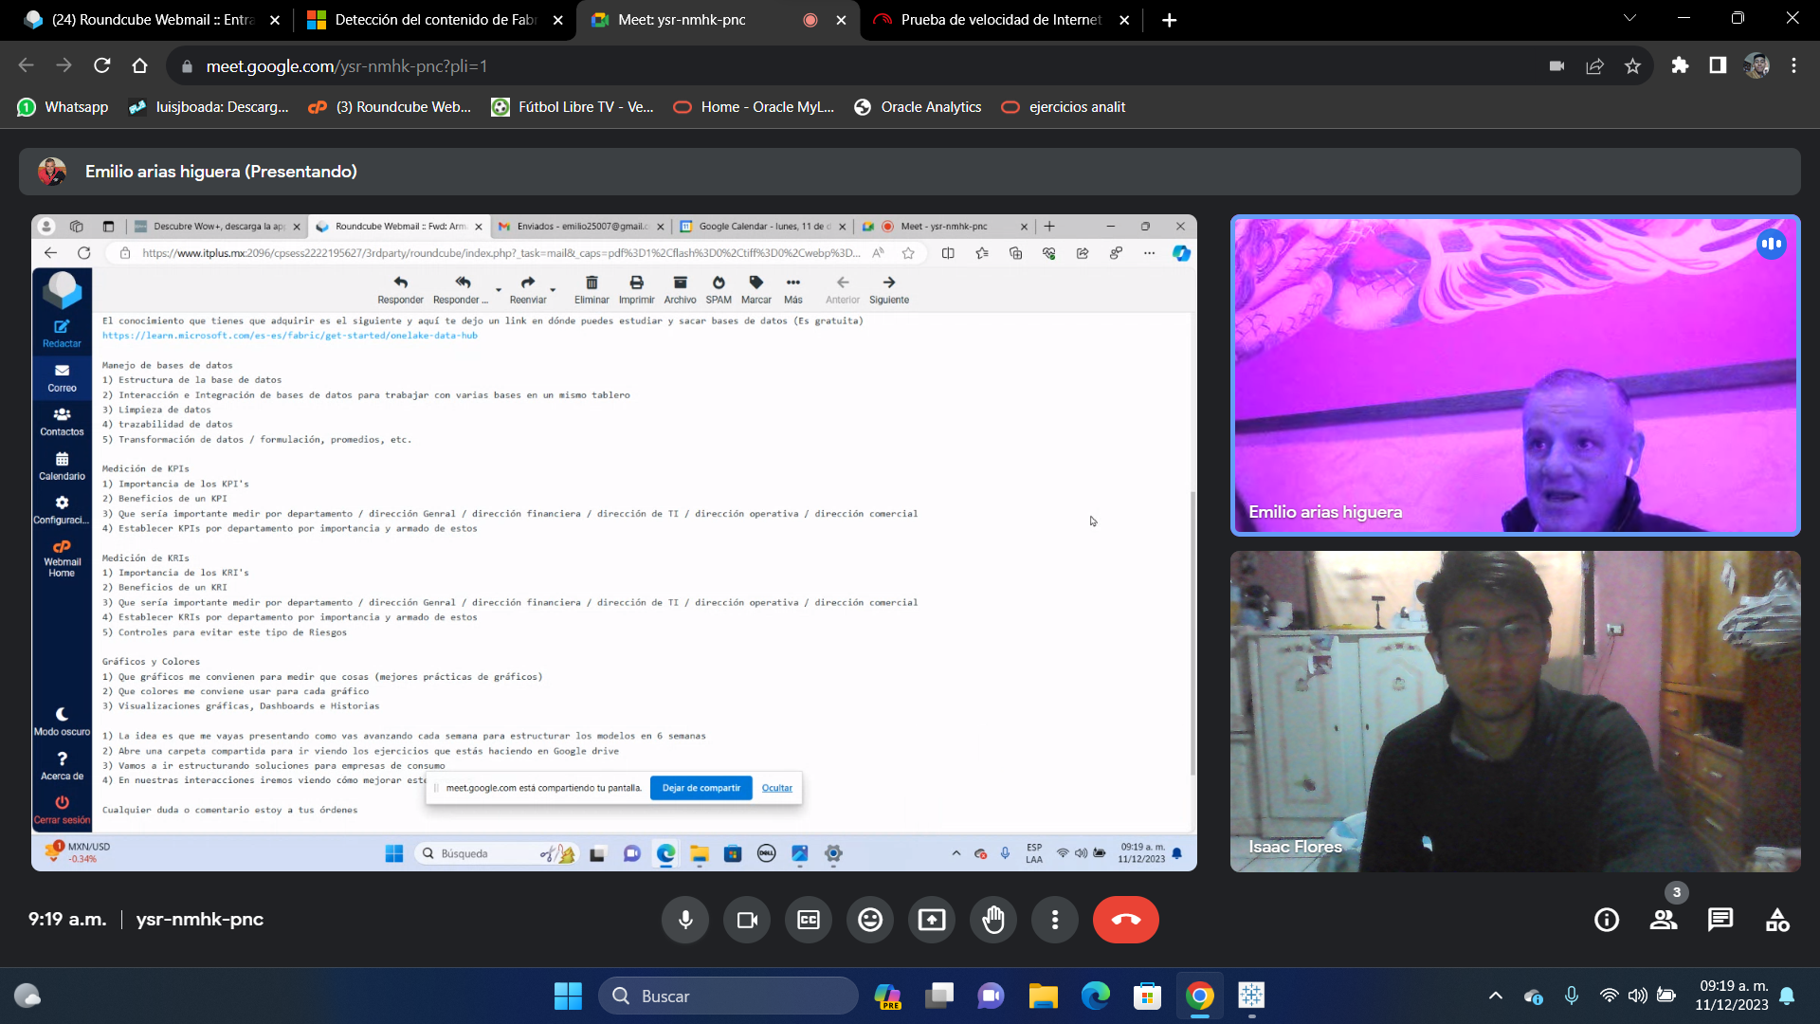Click the present now screen-share icon

(932, 920)
